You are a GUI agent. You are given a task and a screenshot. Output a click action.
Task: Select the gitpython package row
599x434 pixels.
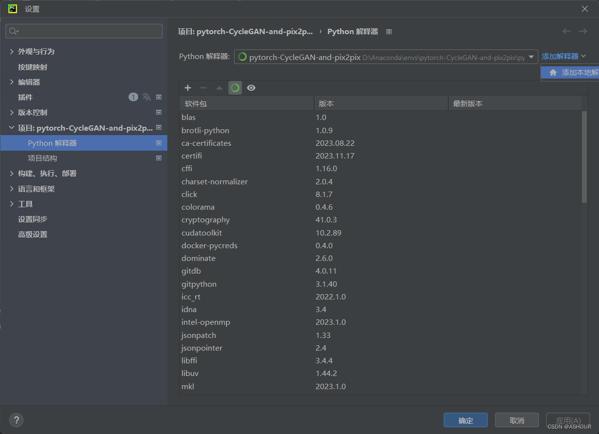380,284
